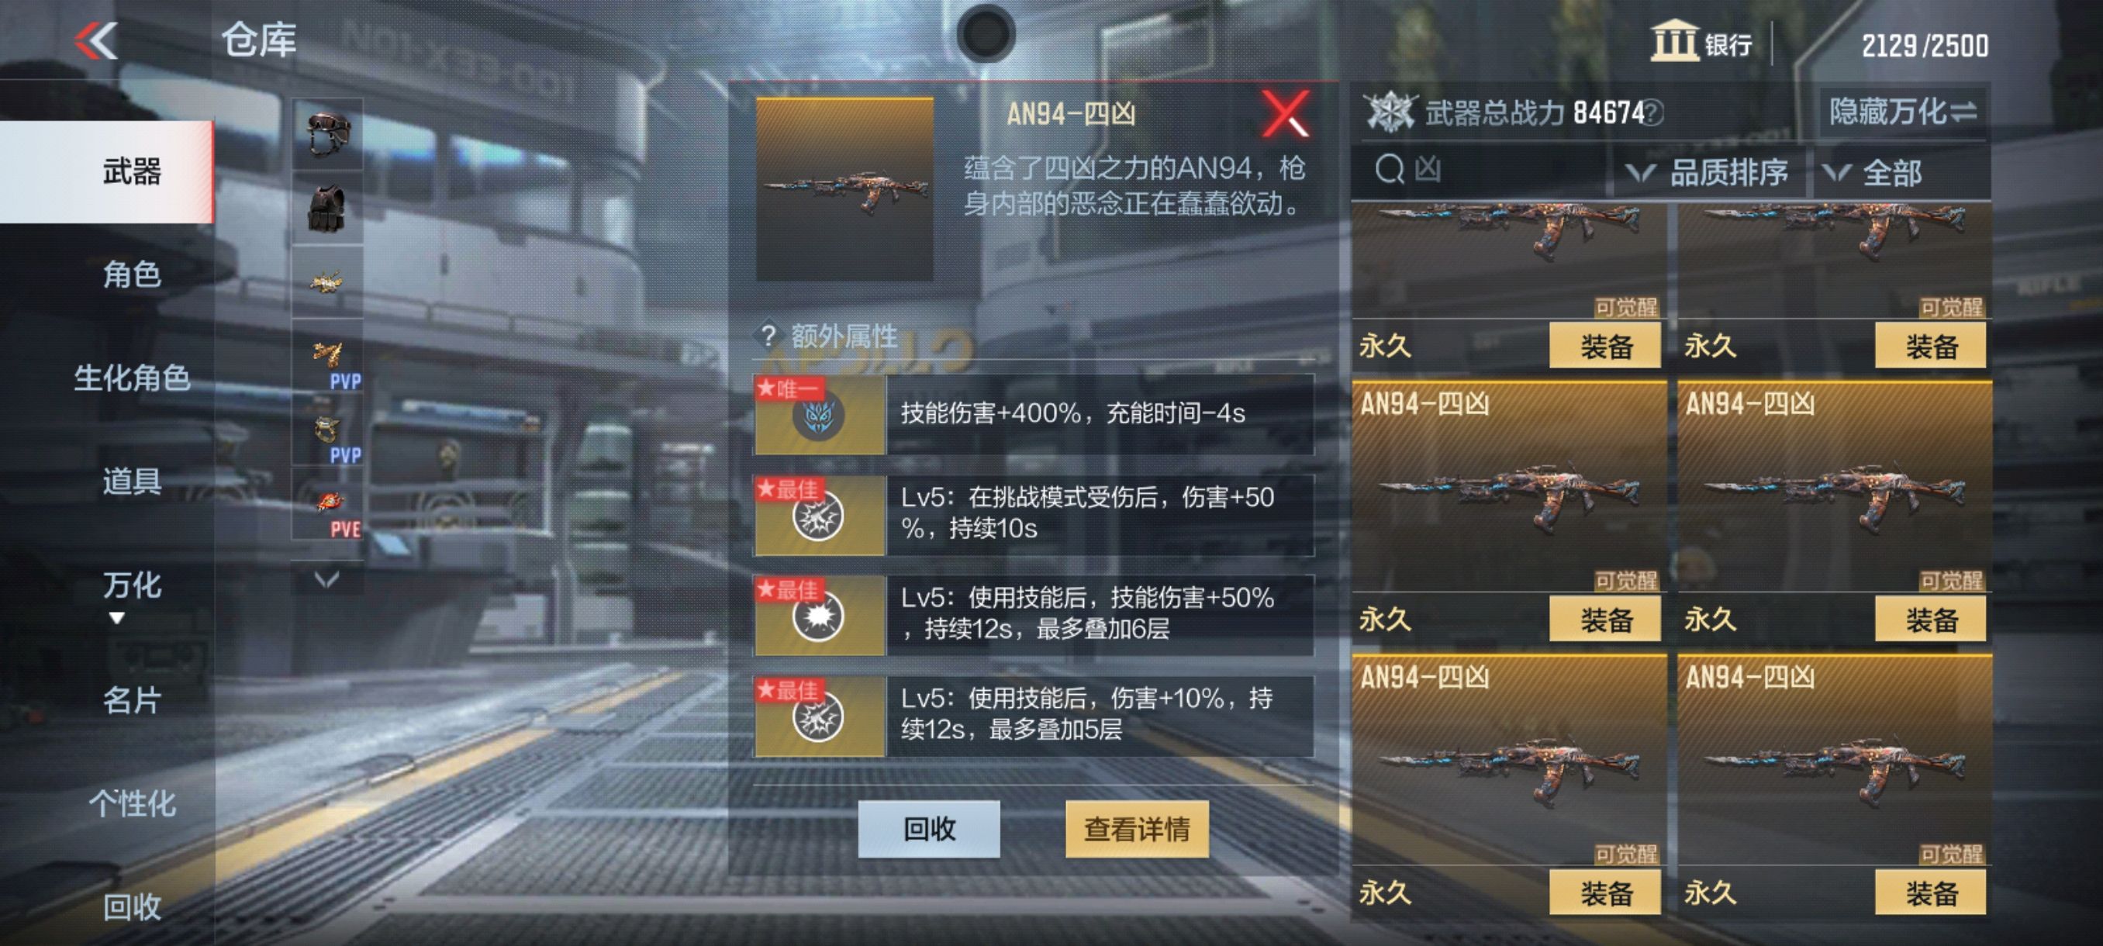Expand more slots with the down chevron
Viewport: 2103px width, 946px height.
tap(326, 578)
